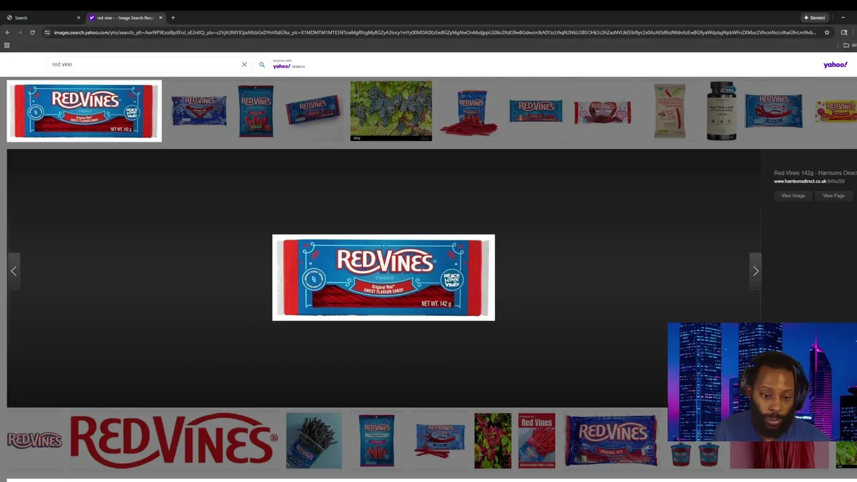This screenshot has height=482, width=857.
Task: Select the Red Vine Leaf supplement bottle thumbnail
Action: [x=722, y=111]
